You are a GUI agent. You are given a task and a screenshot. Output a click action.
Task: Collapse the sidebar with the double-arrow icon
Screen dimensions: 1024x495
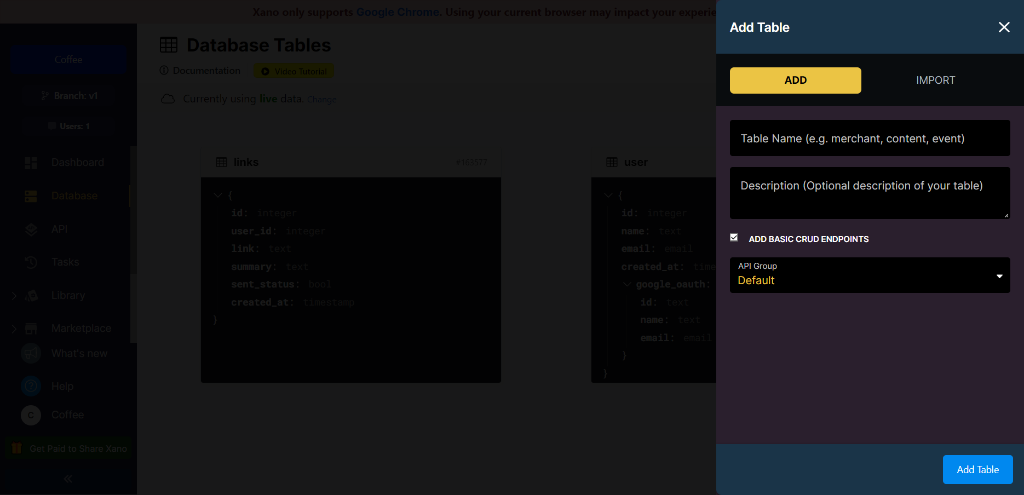pyautogui.click(x=68, y=479)
